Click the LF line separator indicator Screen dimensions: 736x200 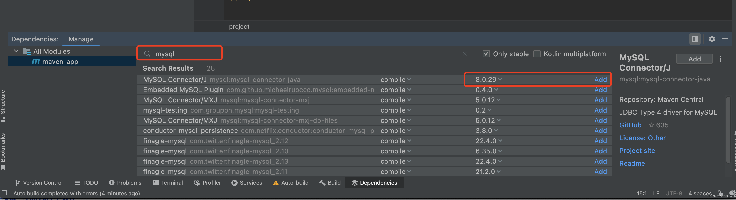click(x=656, y=193)
